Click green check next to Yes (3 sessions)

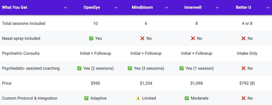[x=130, y=68]
